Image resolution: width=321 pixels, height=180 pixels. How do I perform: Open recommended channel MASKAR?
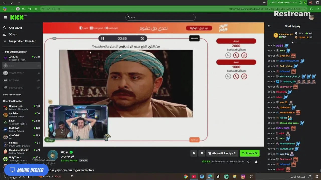tap(21, 129)
